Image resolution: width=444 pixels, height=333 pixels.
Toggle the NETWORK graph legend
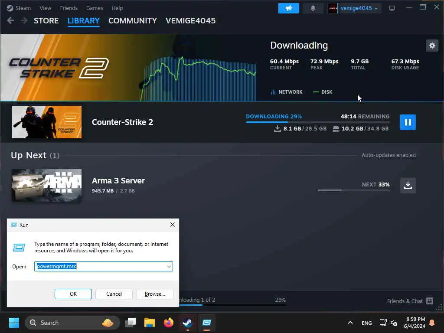tap(287, 92)
